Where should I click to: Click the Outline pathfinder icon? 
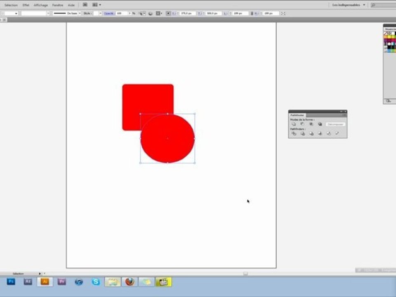point(329,134)
